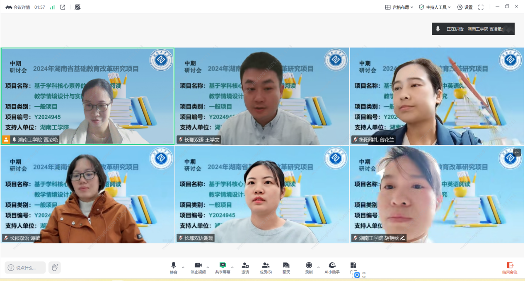525x281 pixels.
Task: Click 结束会议 to end the meeting
Action: (x=510, y=267)
